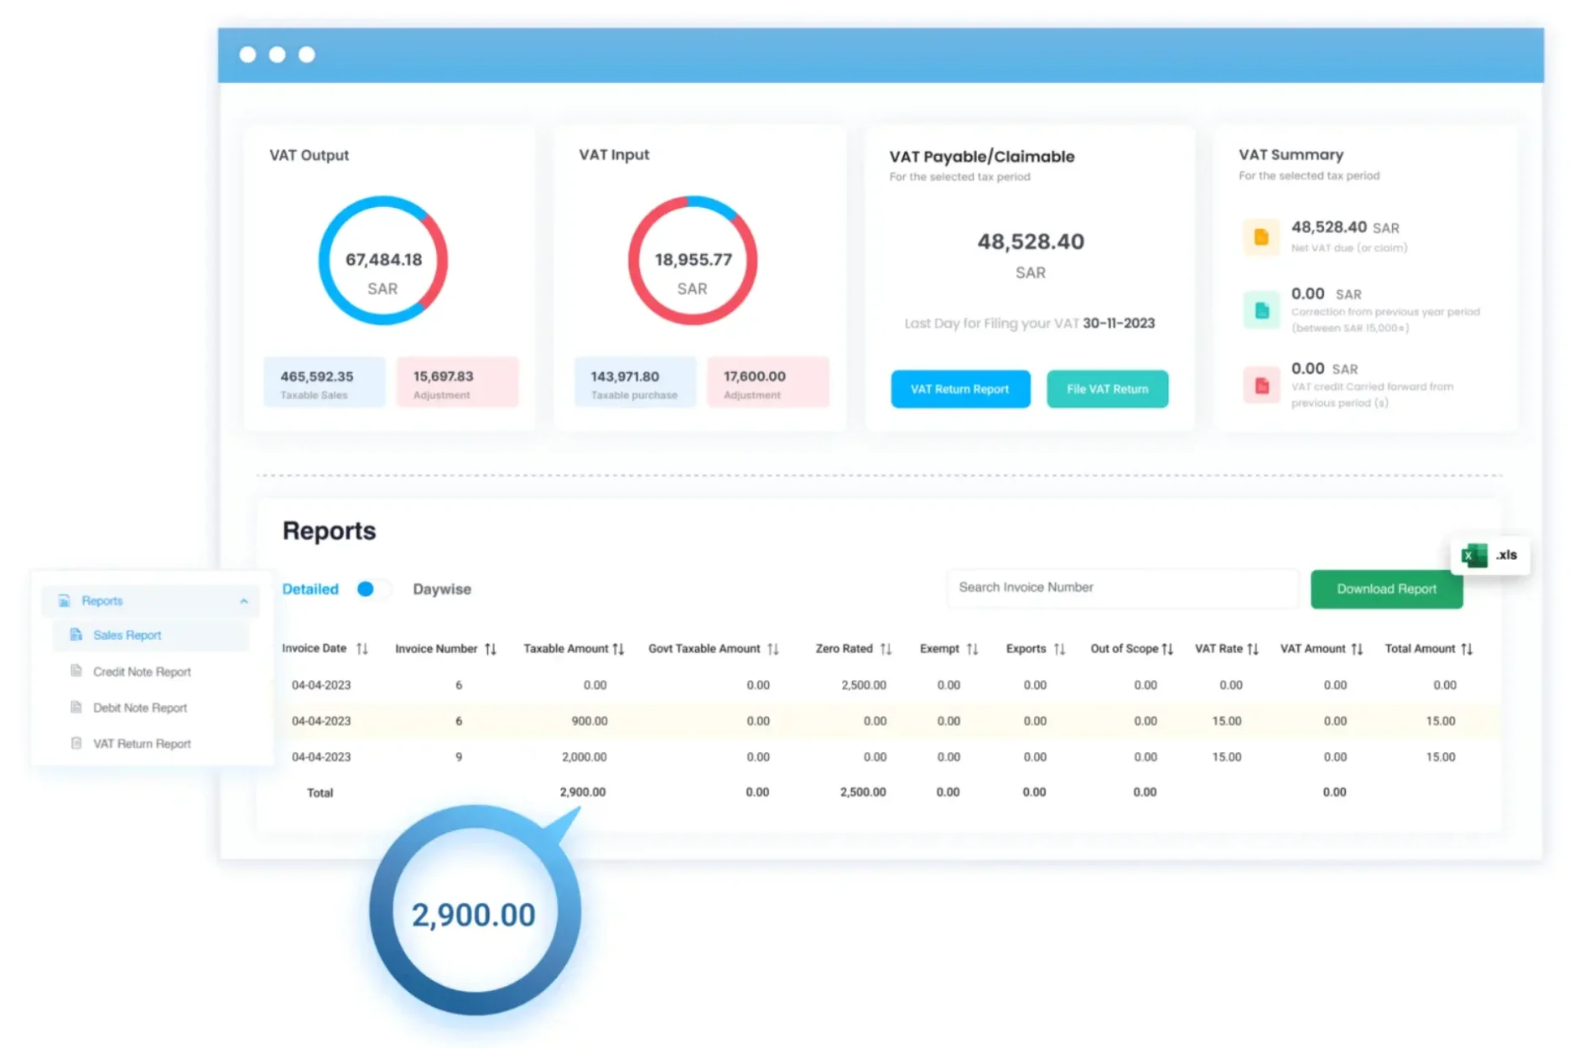Click the green correction document icon
This screenshot has width=1595, height=1048.
tap(1260, 311)
